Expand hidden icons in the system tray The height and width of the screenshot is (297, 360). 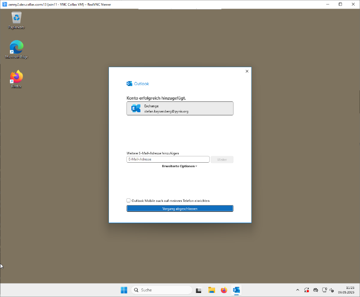tap(298, 290)
